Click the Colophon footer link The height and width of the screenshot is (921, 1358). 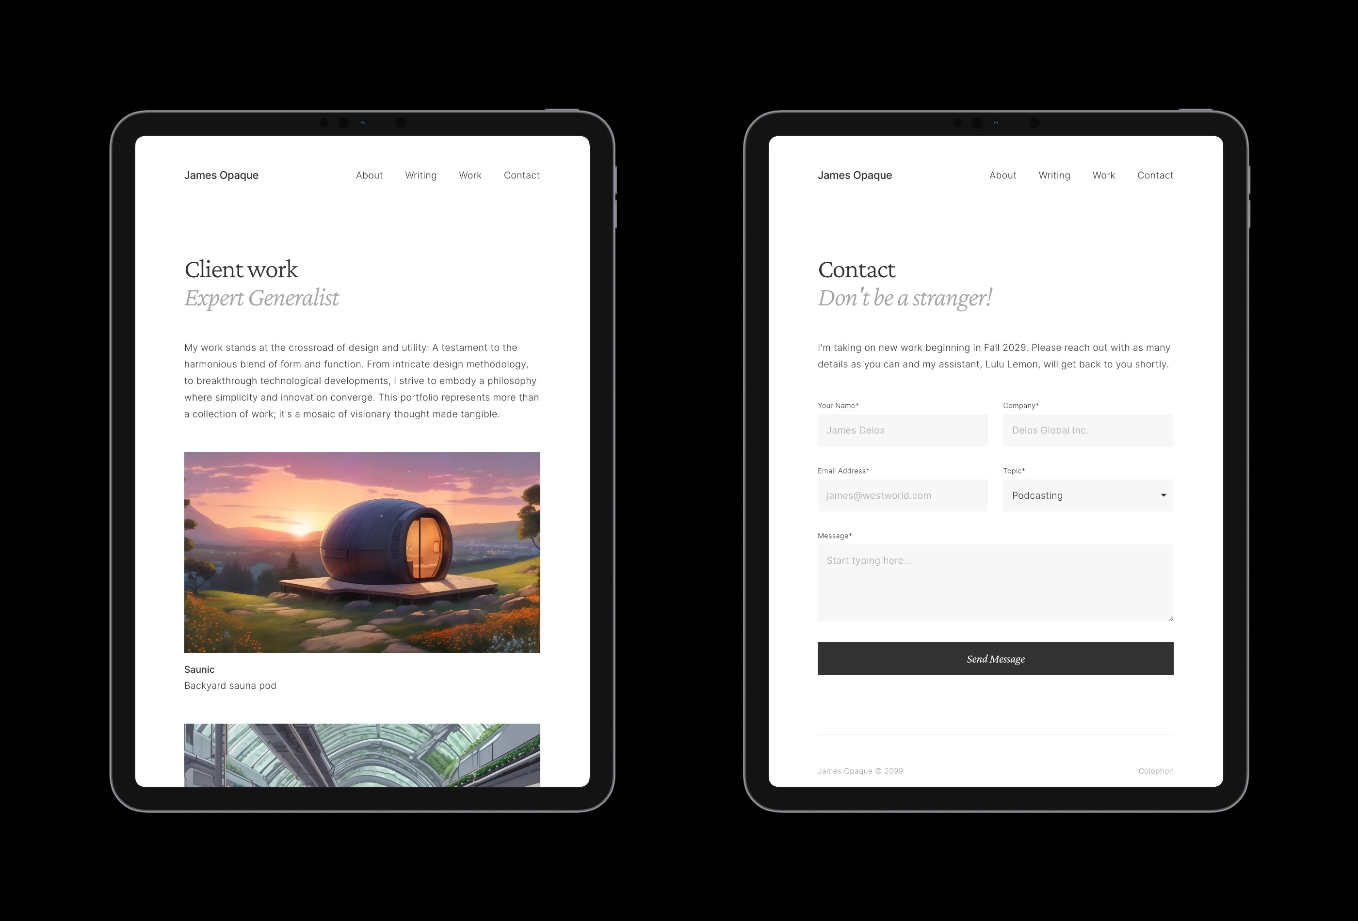point(1154,770)
